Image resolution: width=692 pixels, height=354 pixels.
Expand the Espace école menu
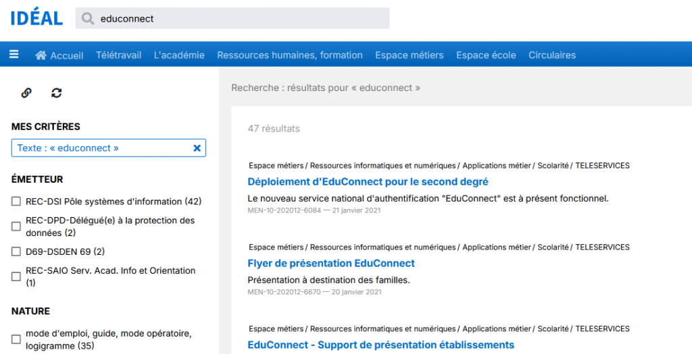[486, 55]
